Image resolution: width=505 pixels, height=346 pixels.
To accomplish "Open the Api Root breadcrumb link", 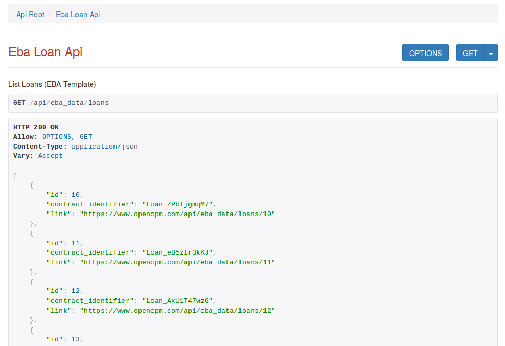I will 30,15.
